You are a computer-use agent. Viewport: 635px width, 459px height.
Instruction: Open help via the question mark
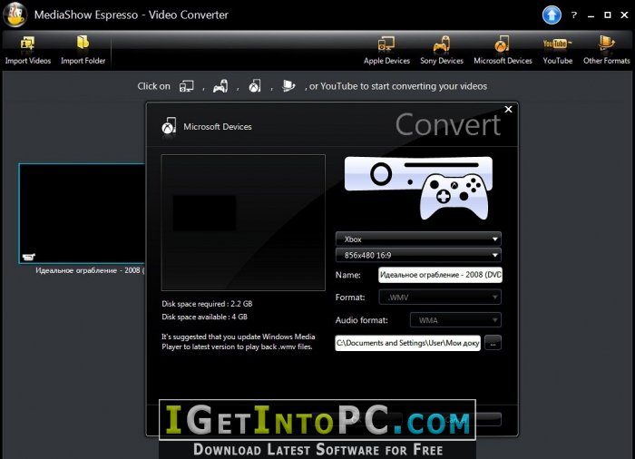574,15
